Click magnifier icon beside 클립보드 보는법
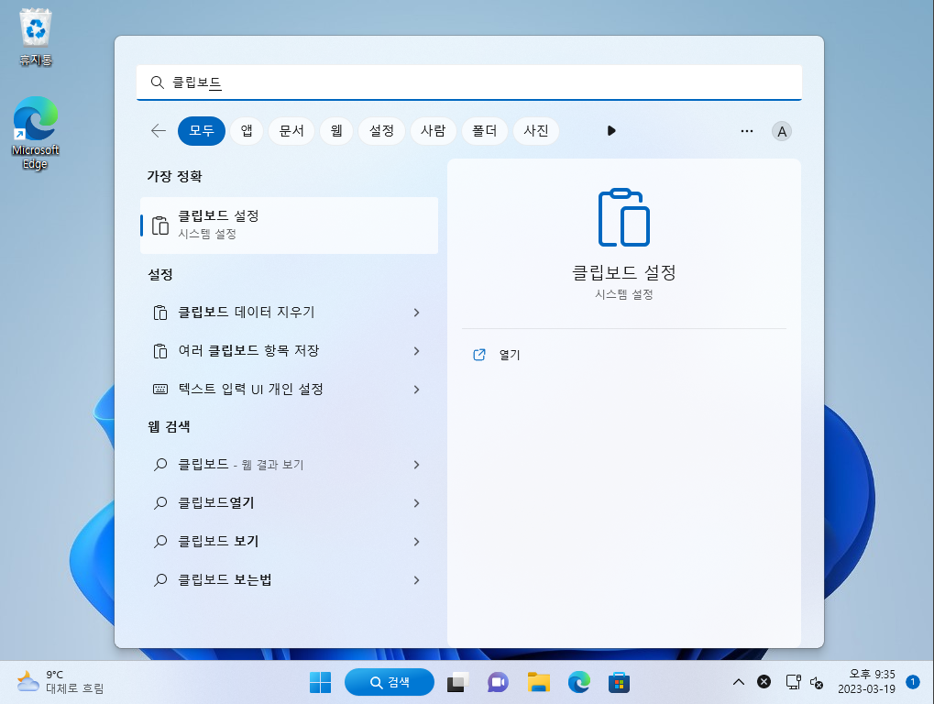 pyautogui.click(x=160, y=580)
